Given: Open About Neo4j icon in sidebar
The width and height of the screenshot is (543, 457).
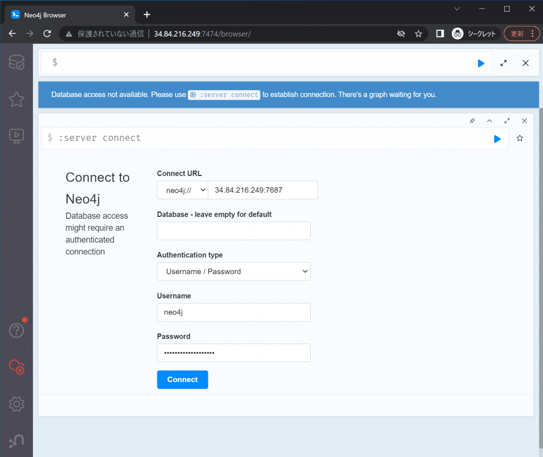Looking at the screenshot, I should point(16,441).
